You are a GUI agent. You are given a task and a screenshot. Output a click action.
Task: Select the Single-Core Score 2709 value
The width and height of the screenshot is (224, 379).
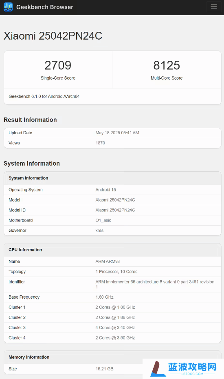58,65
